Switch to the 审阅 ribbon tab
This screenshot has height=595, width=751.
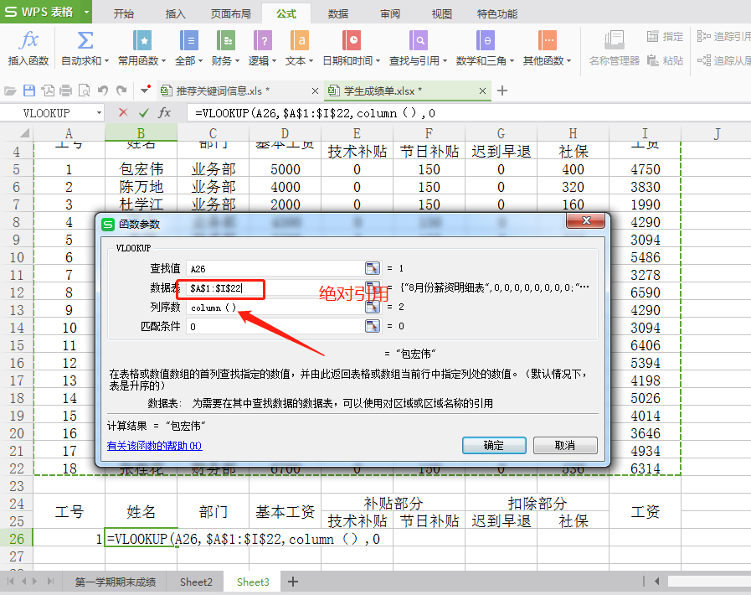[390, 14]
